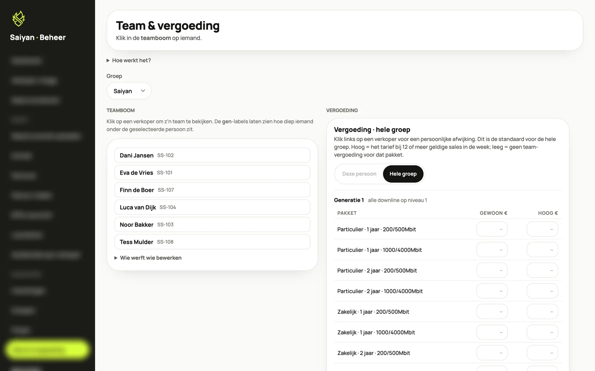Click Gewoon field for Zakelijk 1 jaar 200/500Mbit
The image size is (595, 371).
[x=492, y=312]
